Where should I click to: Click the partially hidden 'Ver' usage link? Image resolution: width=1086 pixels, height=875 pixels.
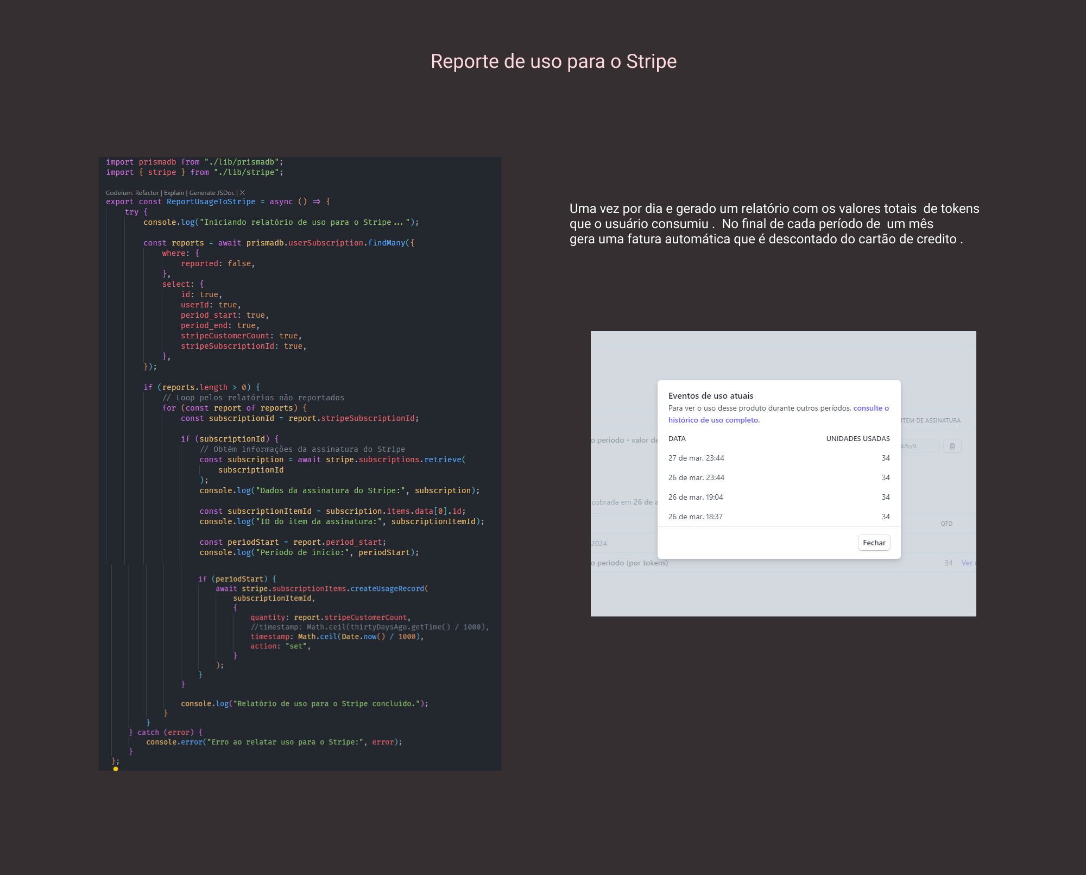967,563
